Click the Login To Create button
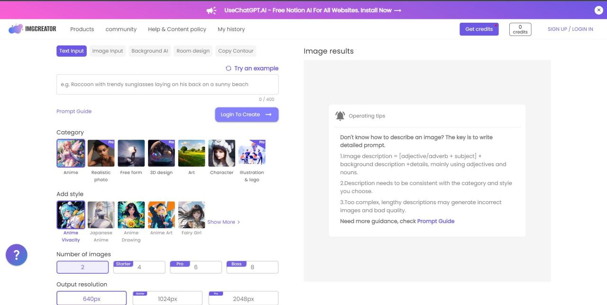 (247, 114)
